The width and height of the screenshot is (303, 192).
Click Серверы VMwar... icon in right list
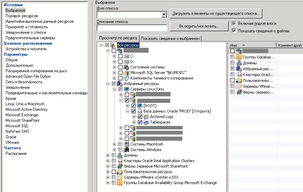239,86
